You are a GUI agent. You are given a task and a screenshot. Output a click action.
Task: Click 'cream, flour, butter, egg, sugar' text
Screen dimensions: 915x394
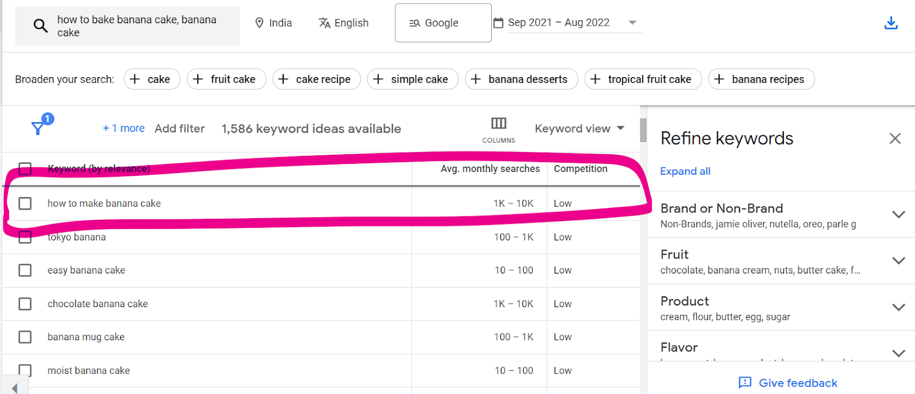[725, 317]
